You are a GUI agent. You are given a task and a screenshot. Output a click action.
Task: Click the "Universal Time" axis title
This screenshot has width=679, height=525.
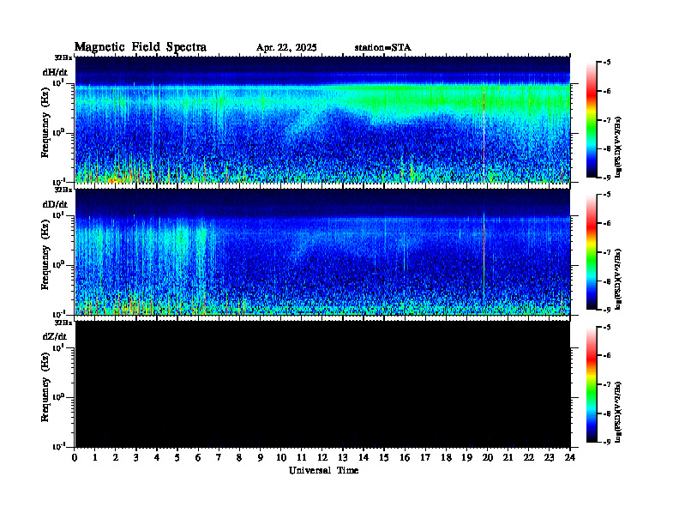pos(323,470)
